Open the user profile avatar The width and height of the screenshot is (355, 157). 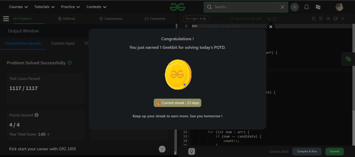click(339, 7)
